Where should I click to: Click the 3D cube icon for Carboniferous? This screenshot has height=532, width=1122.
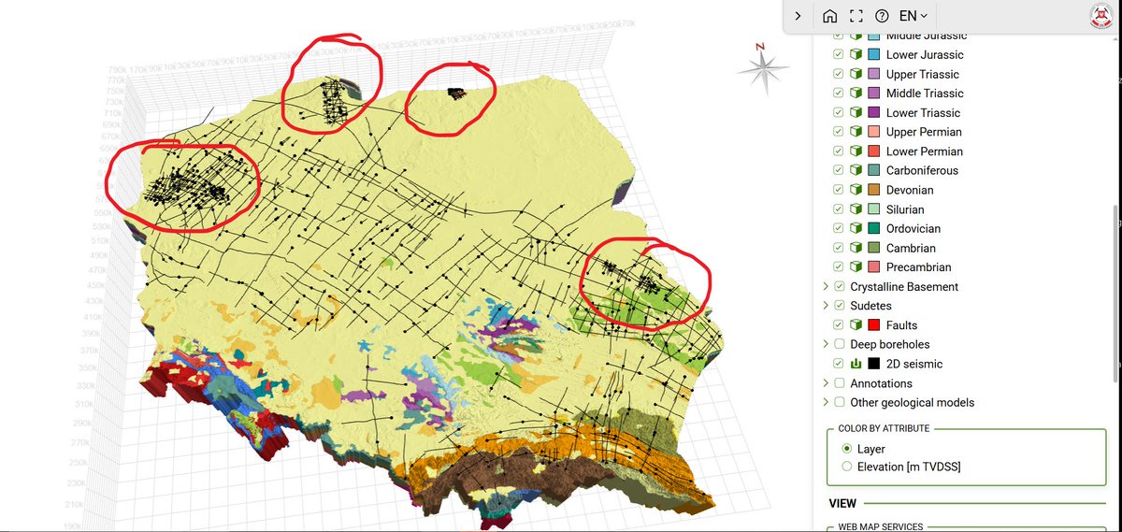coord(856,170)
